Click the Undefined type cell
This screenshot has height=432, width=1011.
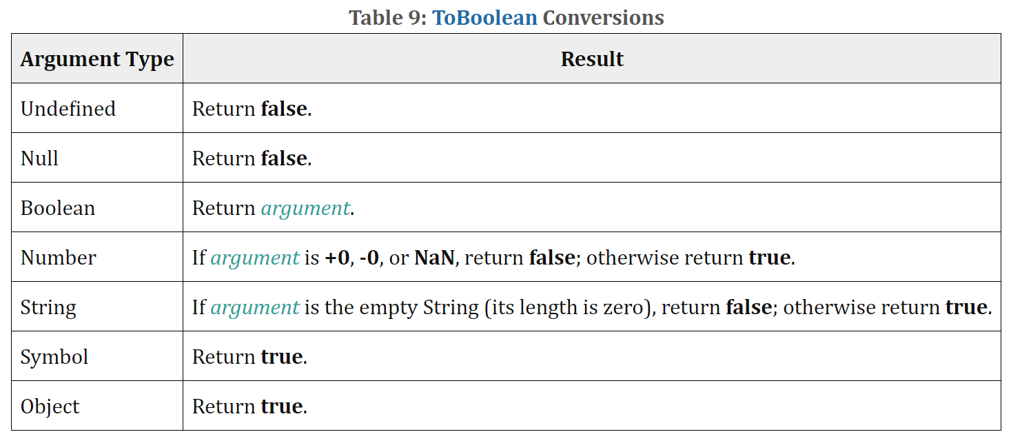[97, 108]
